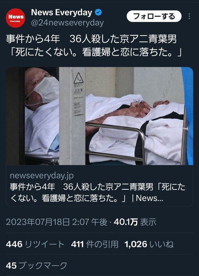Follow with the フォローする button
Image resolution: width=199 pixels, height=276 pixels.
(x=154, y=16)
